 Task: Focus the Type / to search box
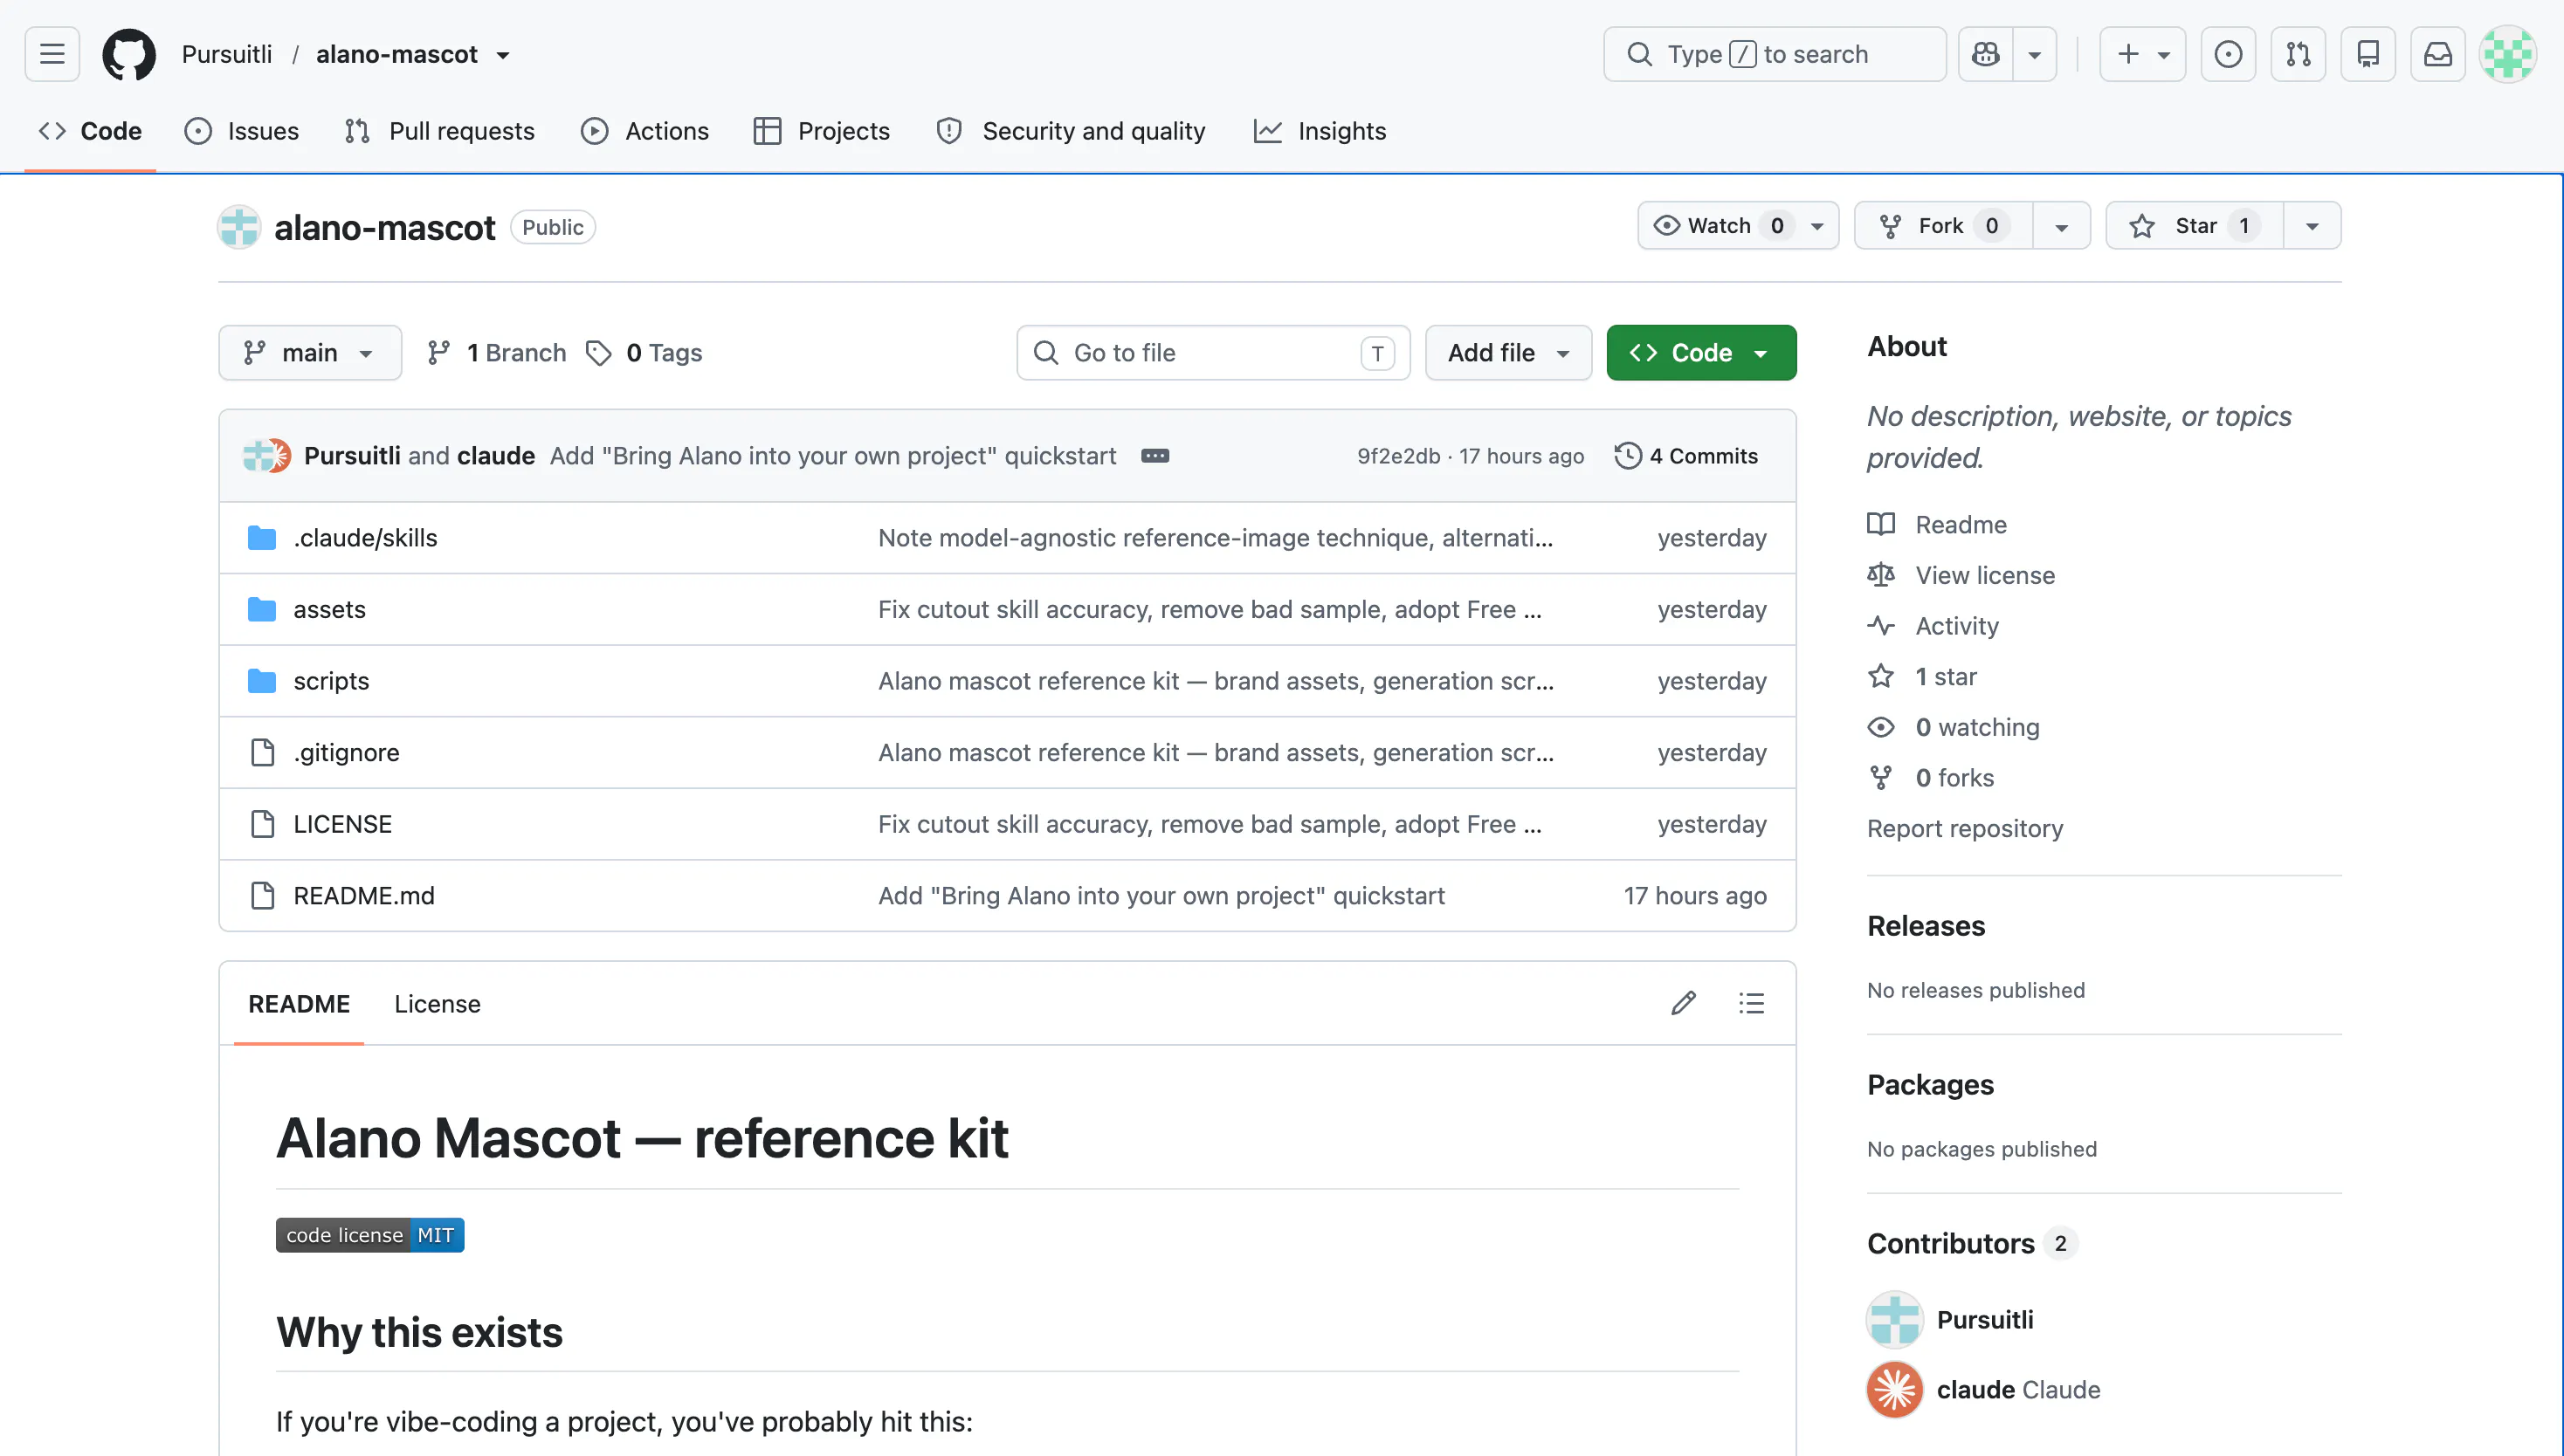click(x=1775, y=54)
